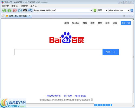Expand the address bar URL dropdown
Viewport: 135px width, 108px height.
coord(91,11)
